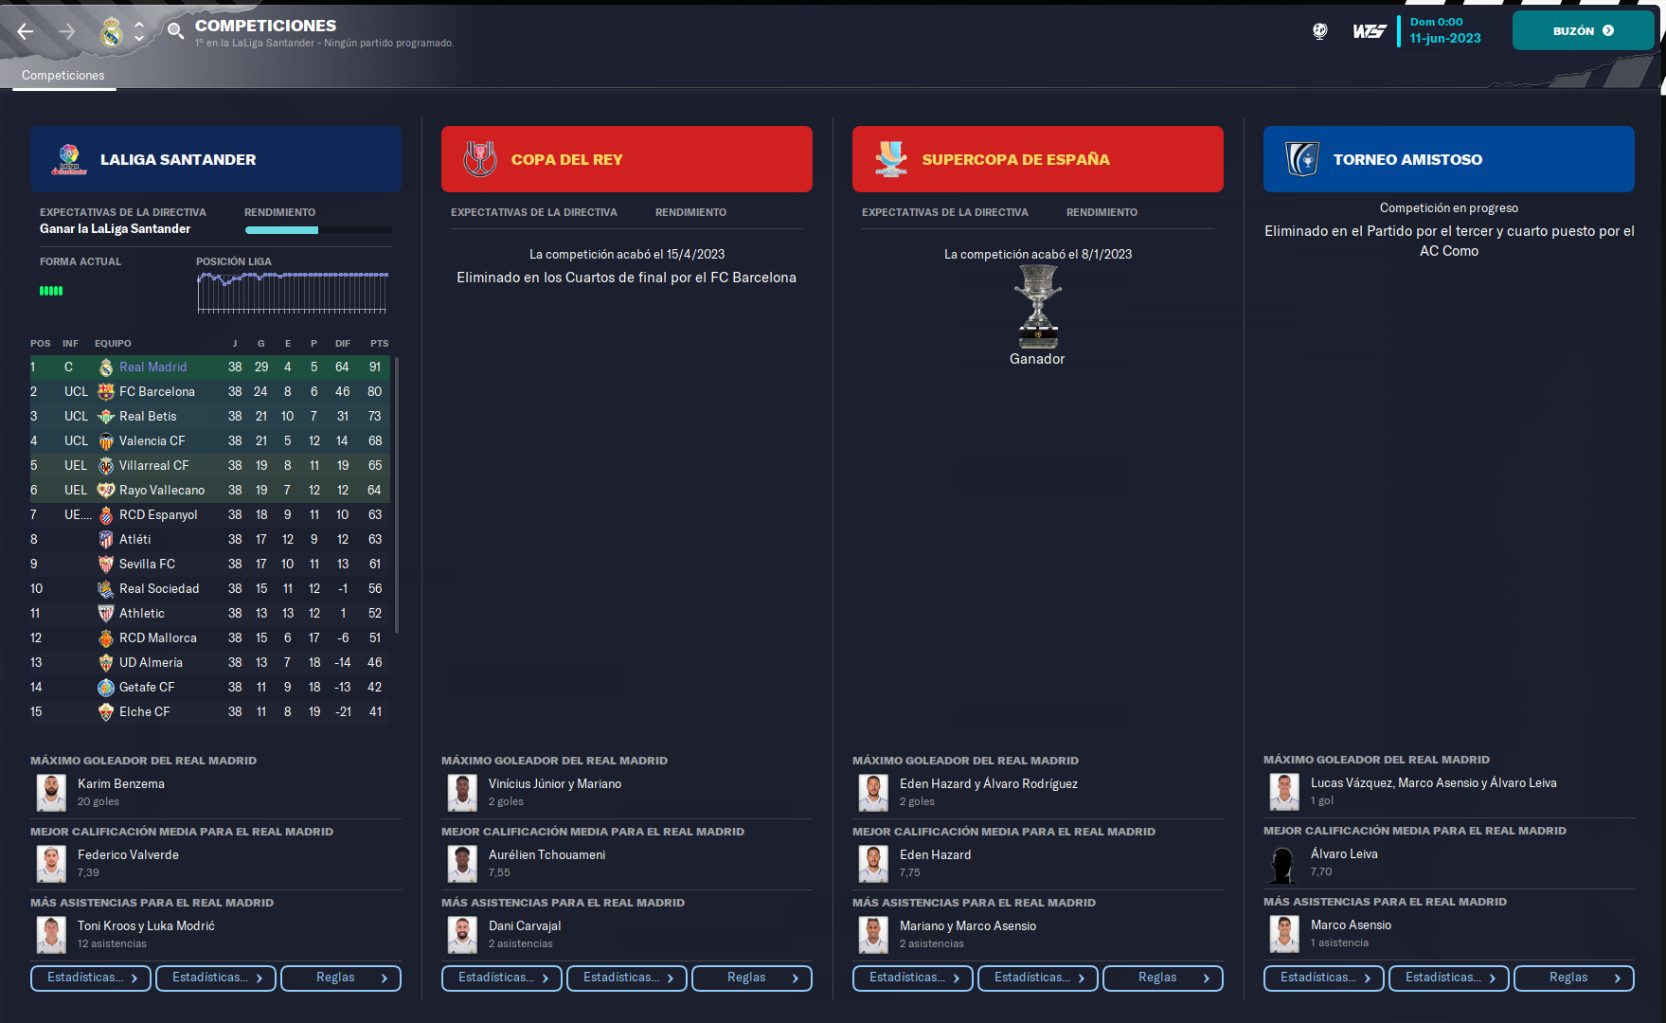Click the BUZÓN continue button

pyautogui.click(x=1583, y=30)
